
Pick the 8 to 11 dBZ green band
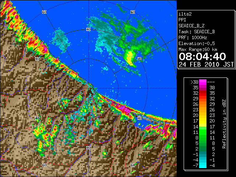click(203, 138)
